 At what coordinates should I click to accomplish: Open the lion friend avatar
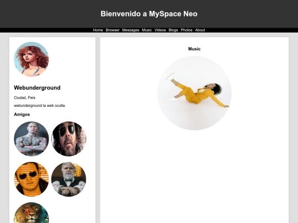pyautogui.click(x=31, y=213)
